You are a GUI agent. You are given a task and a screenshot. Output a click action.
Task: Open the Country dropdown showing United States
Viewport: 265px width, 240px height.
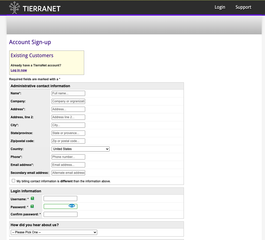(x=81, y=149)
